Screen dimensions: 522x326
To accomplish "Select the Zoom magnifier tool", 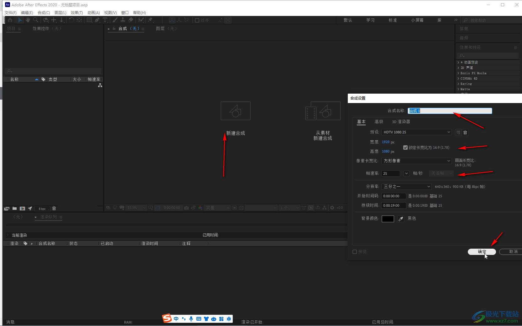I will pyautogui.click(x=36, y=20).
